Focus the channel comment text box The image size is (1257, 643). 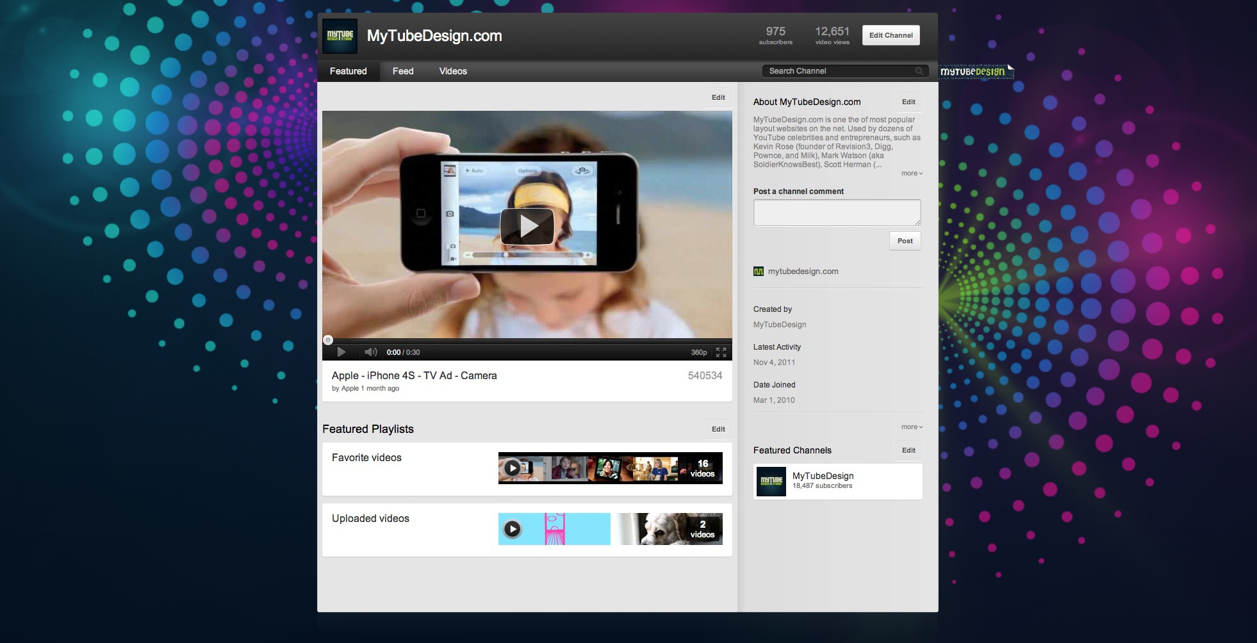pyautogui.click(x=837, y=213)
